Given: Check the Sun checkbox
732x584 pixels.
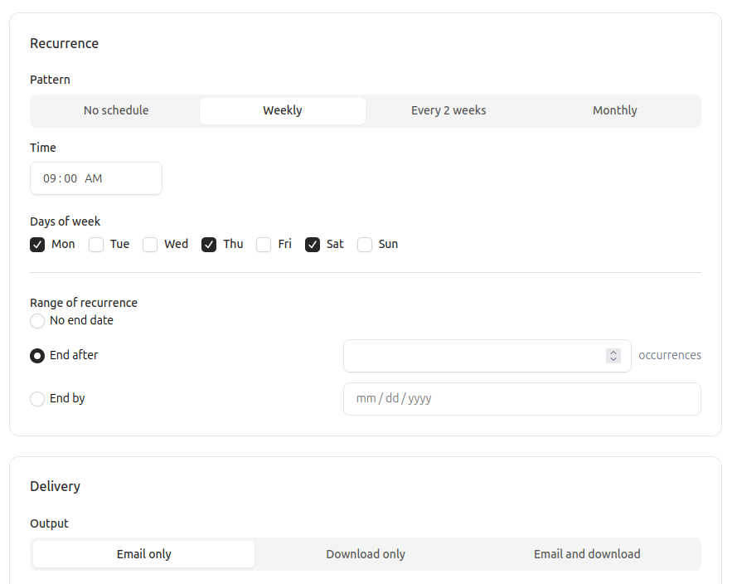Looking at the screenshot, I should click(x=365, y=244).
